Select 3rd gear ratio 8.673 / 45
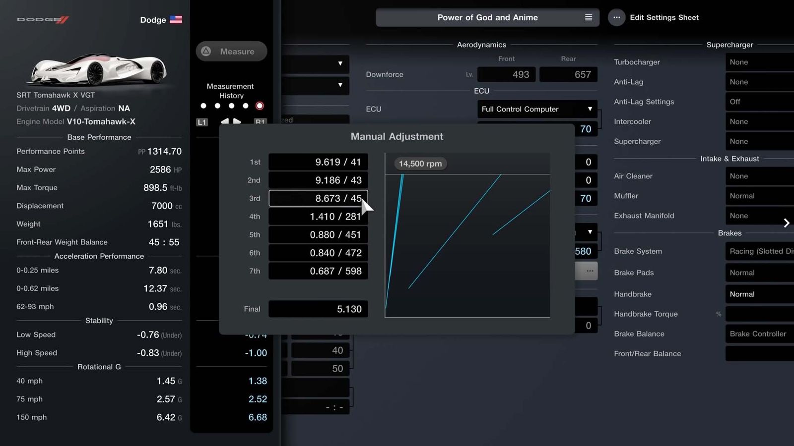This screenshot has width=794, height=446. (318, 198)
